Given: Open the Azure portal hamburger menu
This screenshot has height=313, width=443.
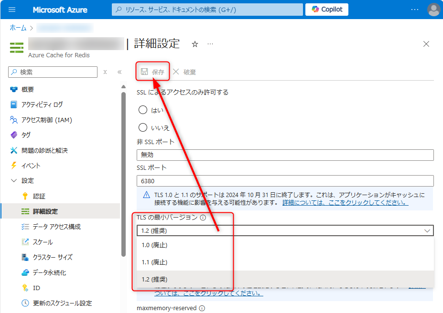Looking at the screenshot, I should pos(12,10).
